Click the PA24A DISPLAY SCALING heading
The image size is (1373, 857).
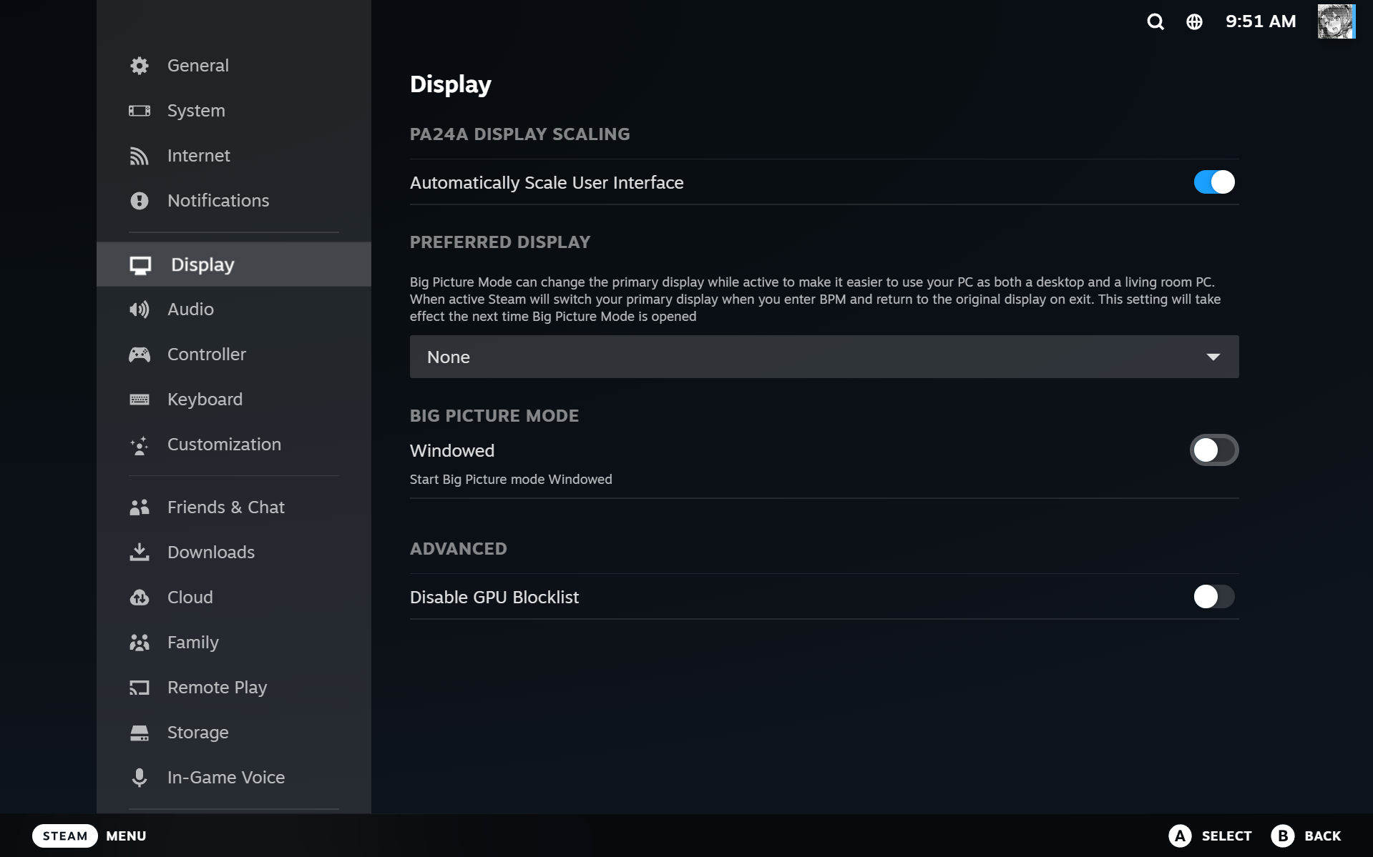tap(520, 134)
